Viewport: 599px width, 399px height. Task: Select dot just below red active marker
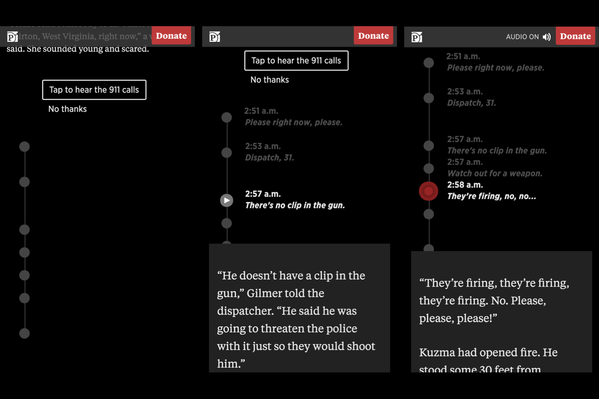pos(429,214)
